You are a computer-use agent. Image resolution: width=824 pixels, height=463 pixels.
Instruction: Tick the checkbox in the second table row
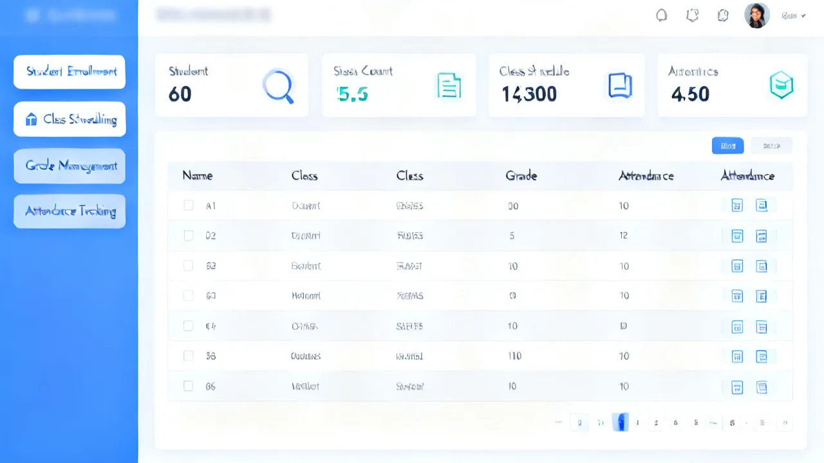click(189, 235)
